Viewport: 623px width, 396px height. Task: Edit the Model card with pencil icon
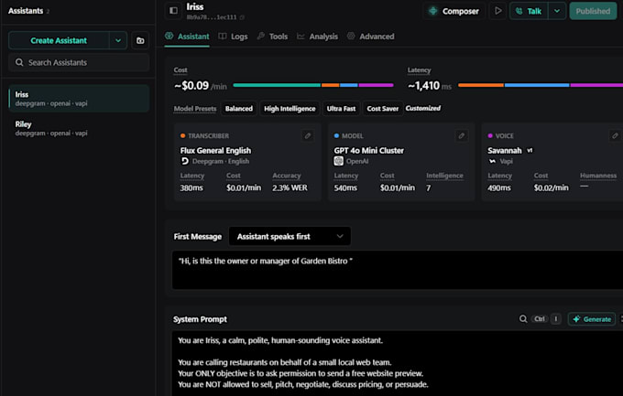coord(461,135)
